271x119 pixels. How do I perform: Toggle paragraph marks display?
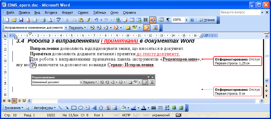pos(168,20)
